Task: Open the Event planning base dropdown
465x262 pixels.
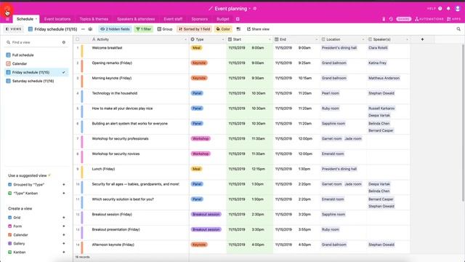Action: pos(250,9)
